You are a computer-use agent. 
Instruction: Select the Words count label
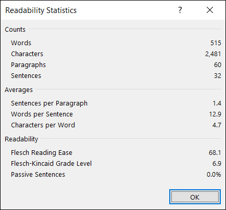pos(21,43)
